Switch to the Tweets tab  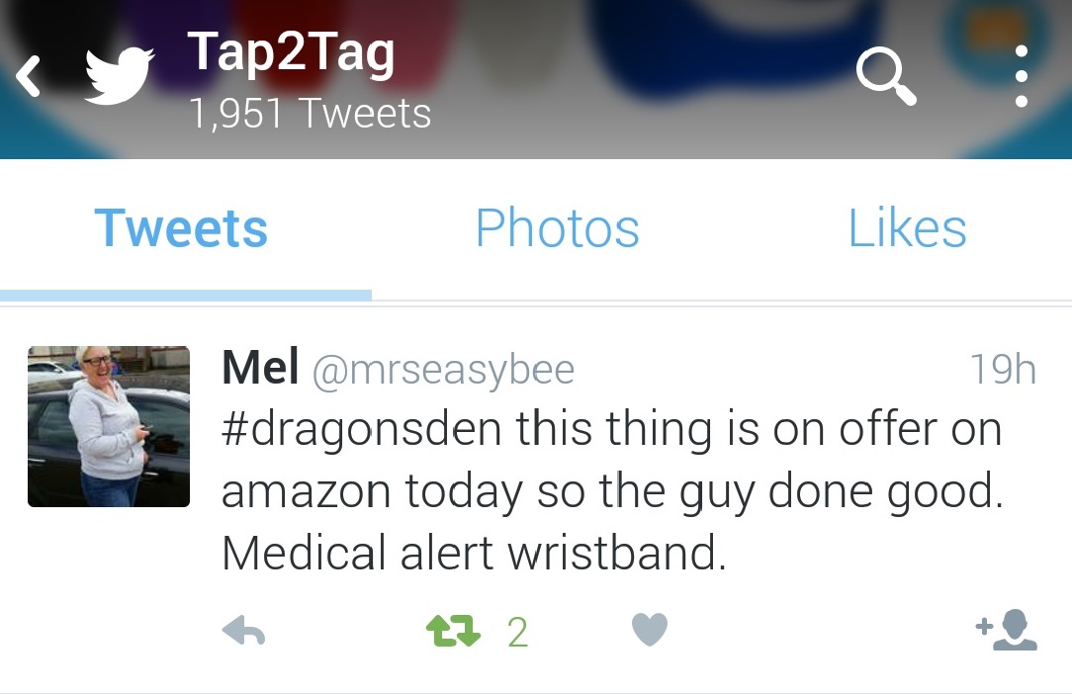point(181,227)
